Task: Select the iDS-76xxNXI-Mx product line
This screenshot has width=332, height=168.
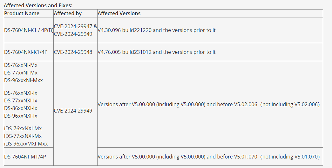Action: (23, 128)
